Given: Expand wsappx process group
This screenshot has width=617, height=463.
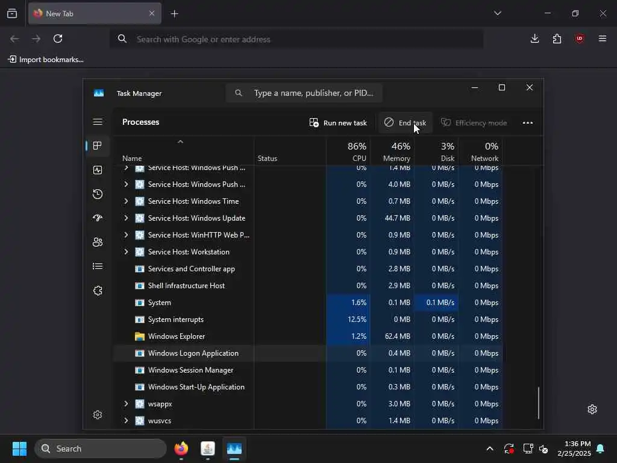Looking at the screenshot, I should (126, 404).
